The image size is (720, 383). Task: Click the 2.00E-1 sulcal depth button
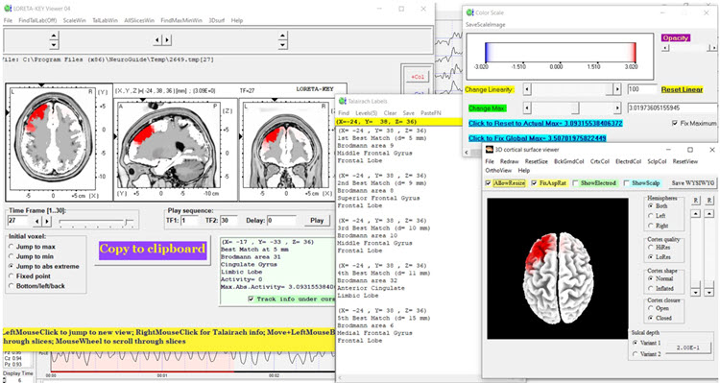point(688,347)
